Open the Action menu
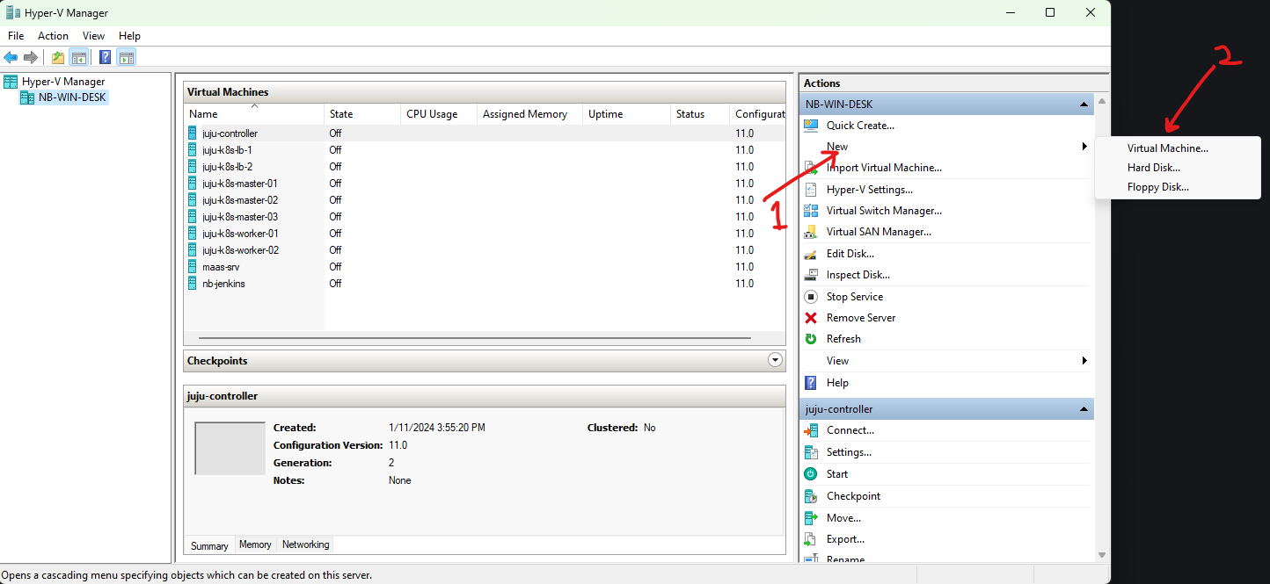This screenshot has height=584, width=1270. pyautogui.click(x=53, y=36)
